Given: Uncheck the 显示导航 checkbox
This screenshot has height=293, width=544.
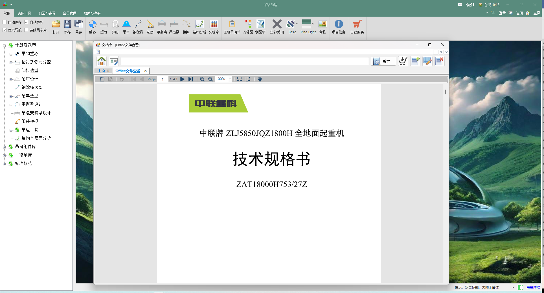Looking at the screenshot, I should tap(5, 30).
